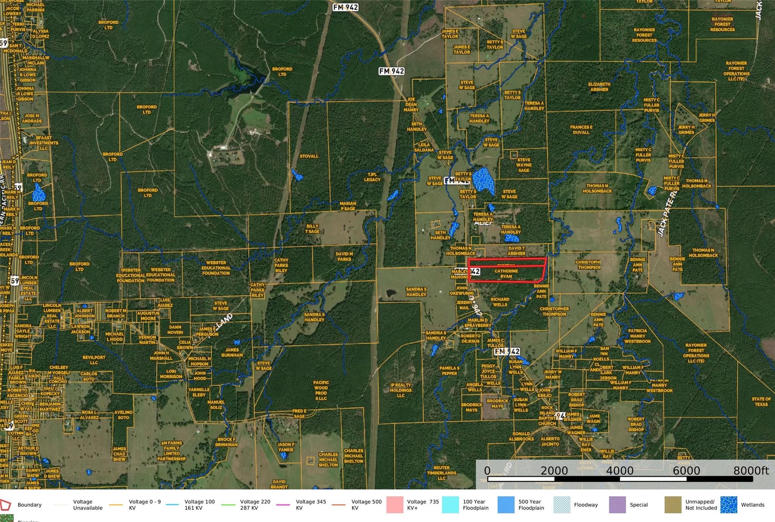Click the large wetland pond near Betty S Taylor
The height and width of the screenshot is (522, 775).
tap(483, 181)
